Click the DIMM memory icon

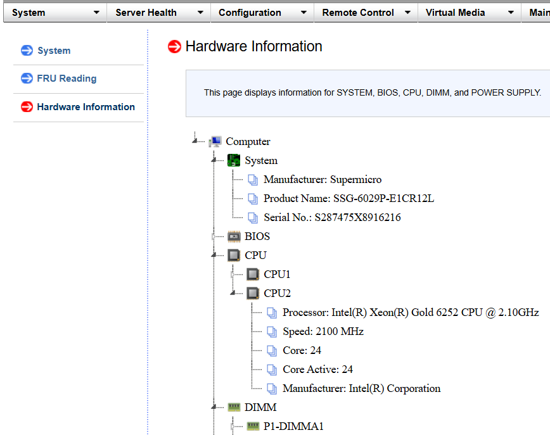coord(234,407)
